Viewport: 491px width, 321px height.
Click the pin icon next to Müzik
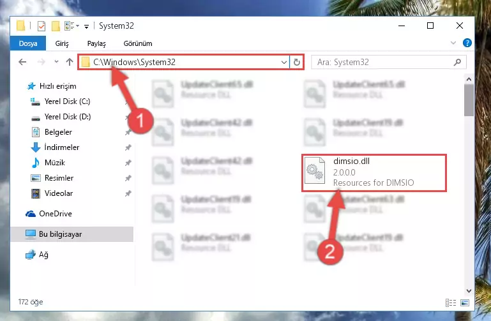coord(128,163)
